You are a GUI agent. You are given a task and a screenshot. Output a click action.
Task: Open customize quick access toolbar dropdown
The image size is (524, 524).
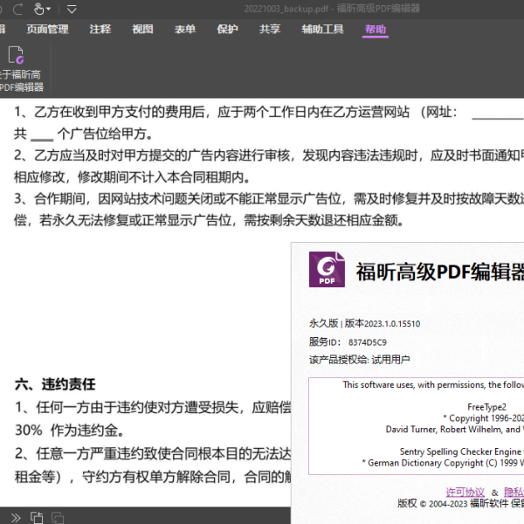coord(72,9)
